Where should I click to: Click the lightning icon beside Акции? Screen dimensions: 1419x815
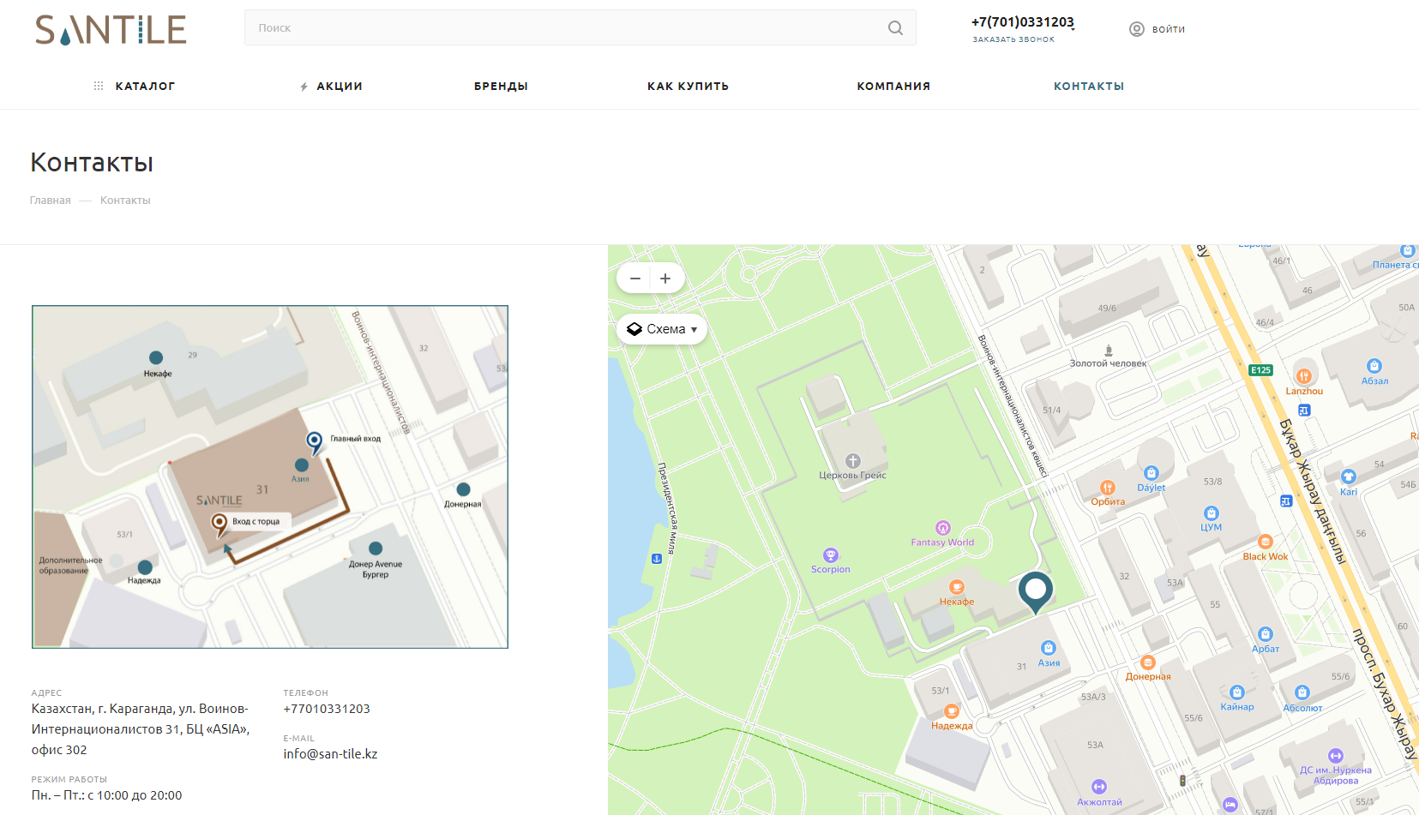point(304,87)
